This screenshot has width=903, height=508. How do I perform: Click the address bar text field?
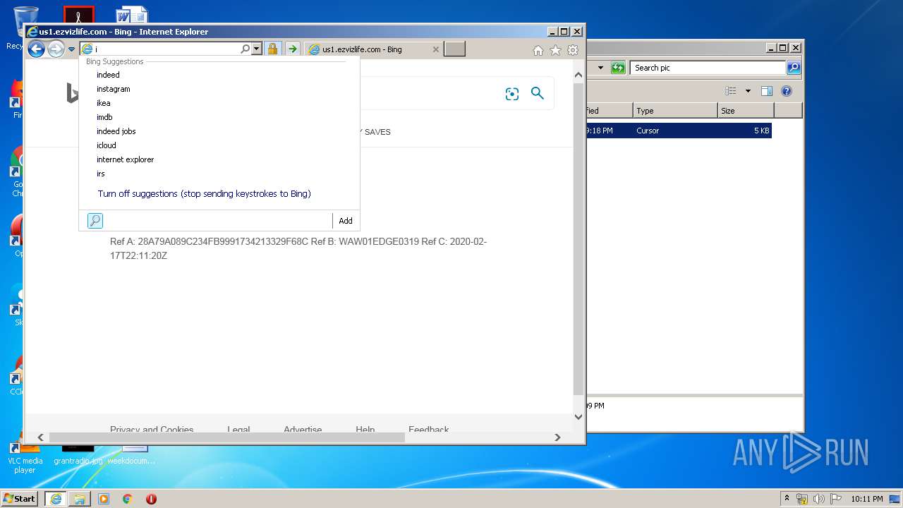click(x=166, y=49)
